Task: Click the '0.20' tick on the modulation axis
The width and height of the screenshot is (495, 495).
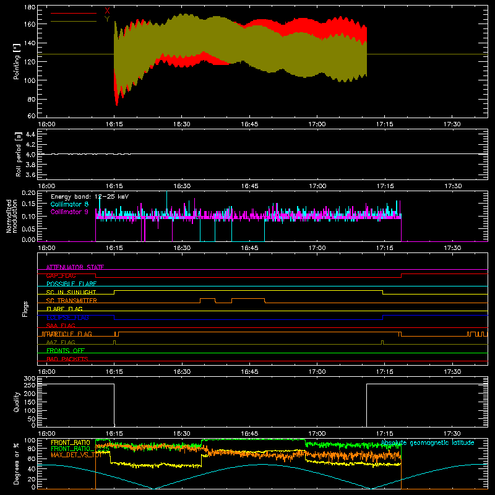Action: [x=28, y=192]
